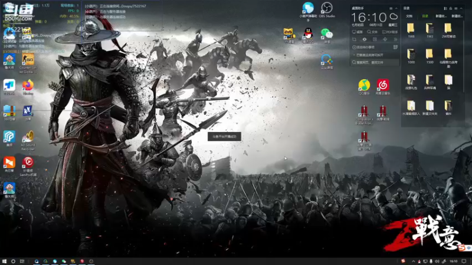
Task: Open the green WeChat desktop shortcut
Action: point(327,34)
